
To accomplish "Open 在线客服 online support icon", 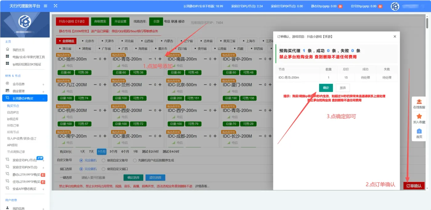I will pyautogui.click(x=419, y=102).
